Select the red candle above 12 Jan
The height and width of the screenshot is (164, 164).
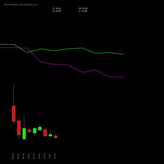pyautogui.click(x=45, y=133)
